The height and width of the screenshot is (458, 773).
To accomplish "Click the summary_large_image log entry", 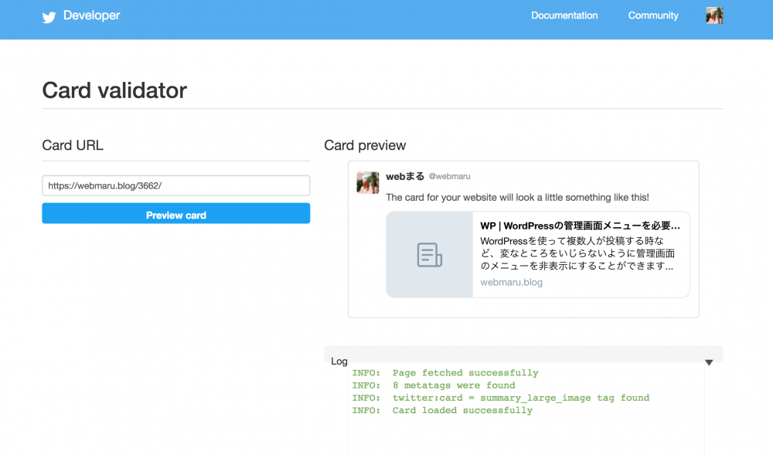I will pos(500,398).
